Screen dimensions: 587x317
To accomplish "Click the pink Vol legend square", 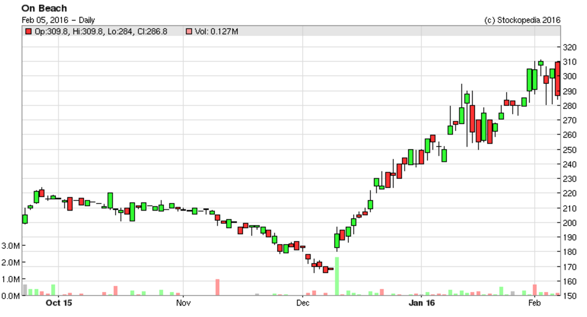I will pos(189,32).
